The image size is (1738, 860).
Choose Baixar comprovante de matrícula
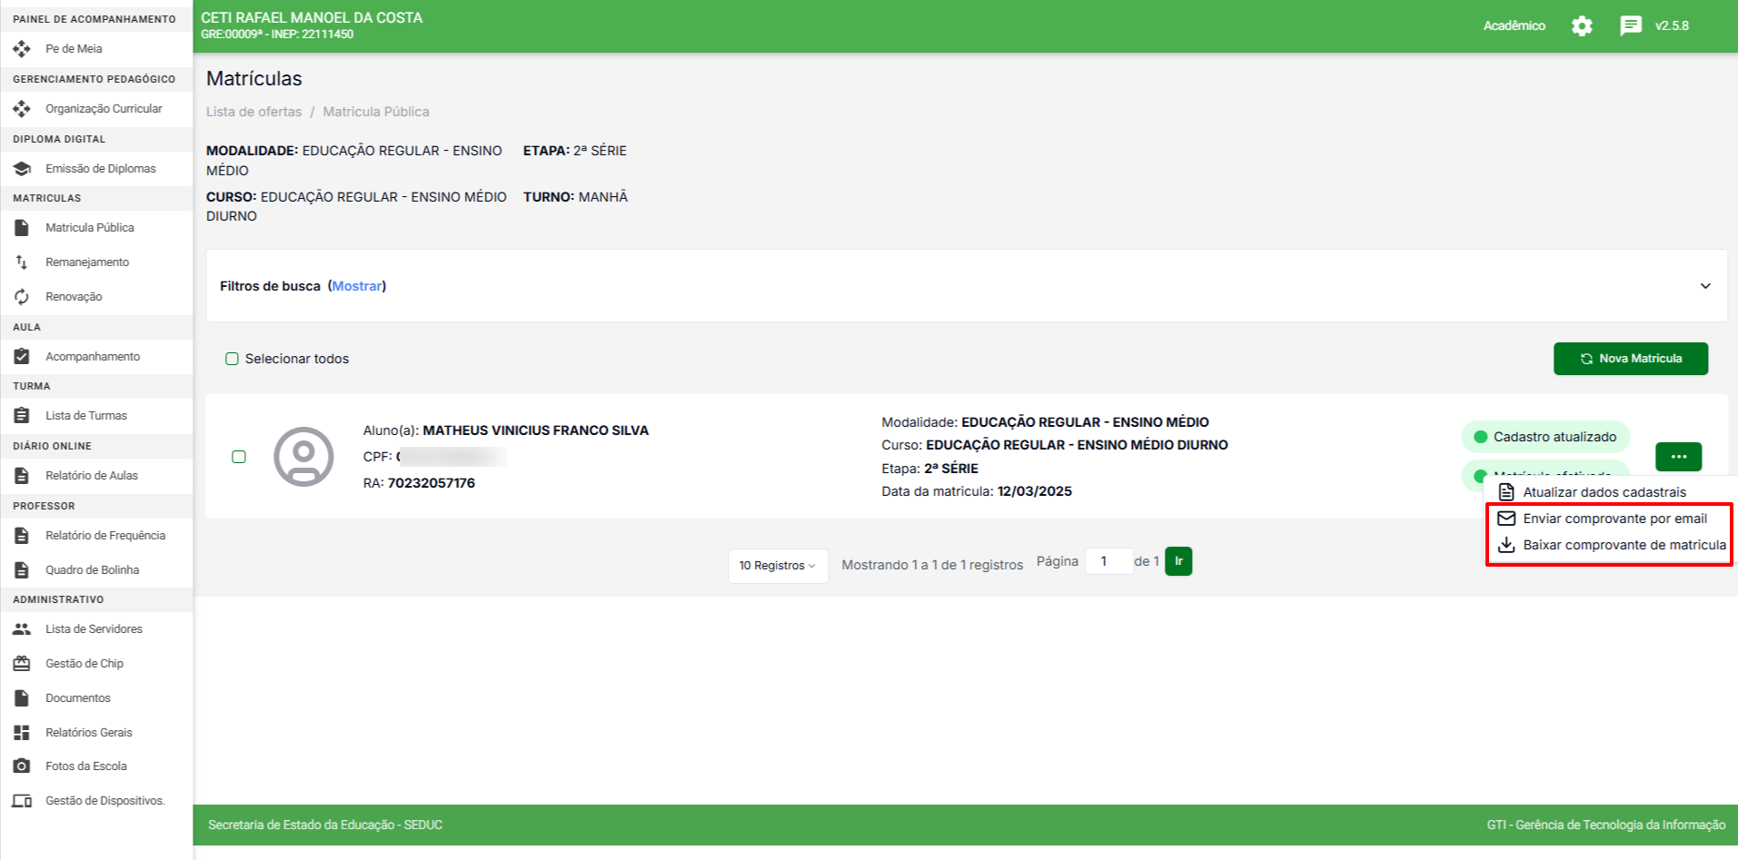point(1623,545)
